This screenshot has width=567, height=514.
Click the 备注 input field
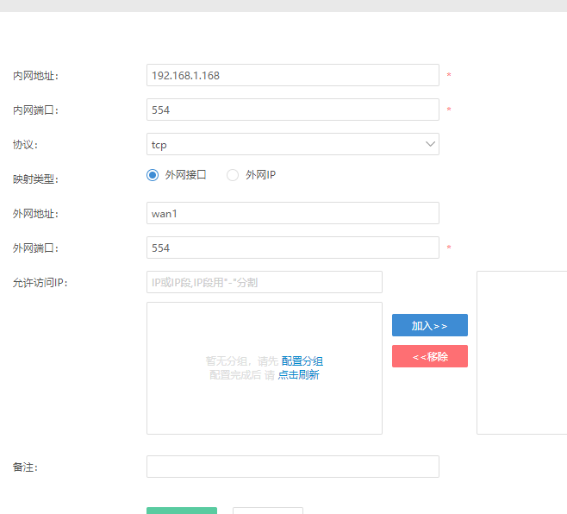[292, 467]
